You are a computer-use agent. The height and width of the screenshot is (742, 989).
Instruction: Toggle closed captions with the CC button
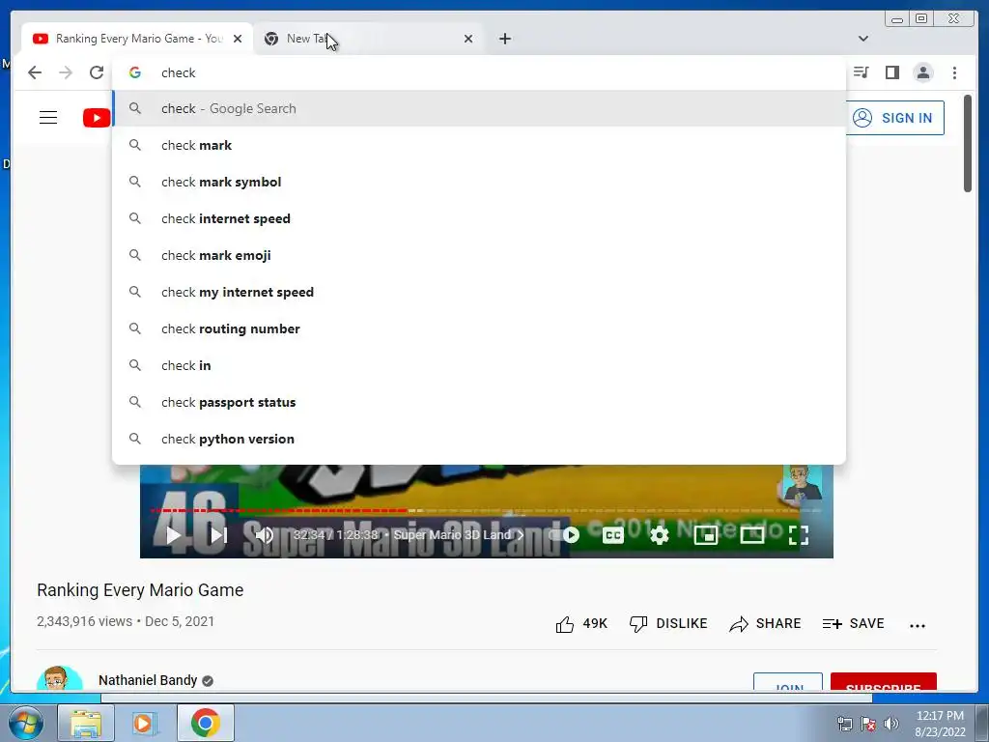click(612, 535)
